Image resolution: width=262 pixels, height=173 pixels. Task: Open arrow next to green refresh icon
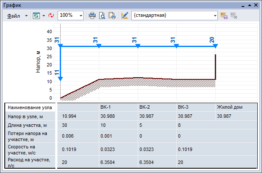pos(44,15)
